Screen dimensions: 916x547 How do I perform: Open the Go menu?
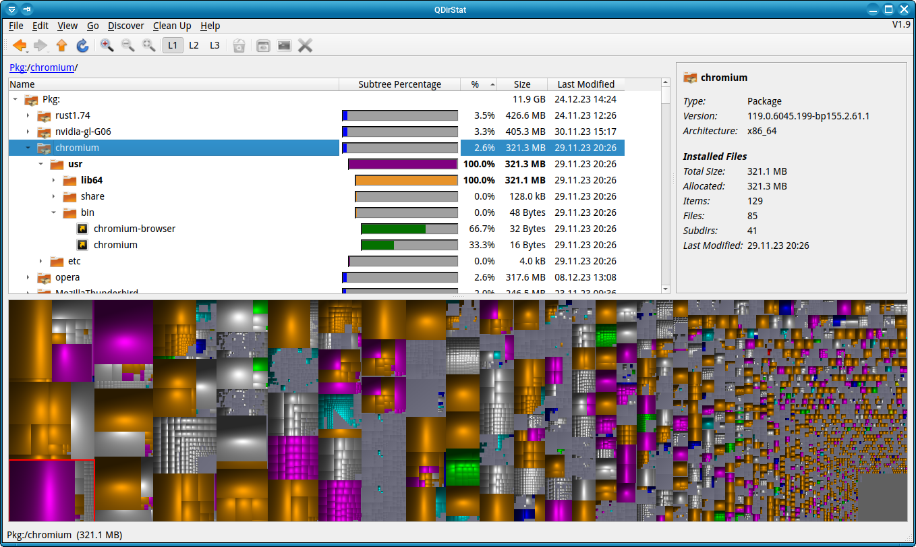[x=93, y=26]
